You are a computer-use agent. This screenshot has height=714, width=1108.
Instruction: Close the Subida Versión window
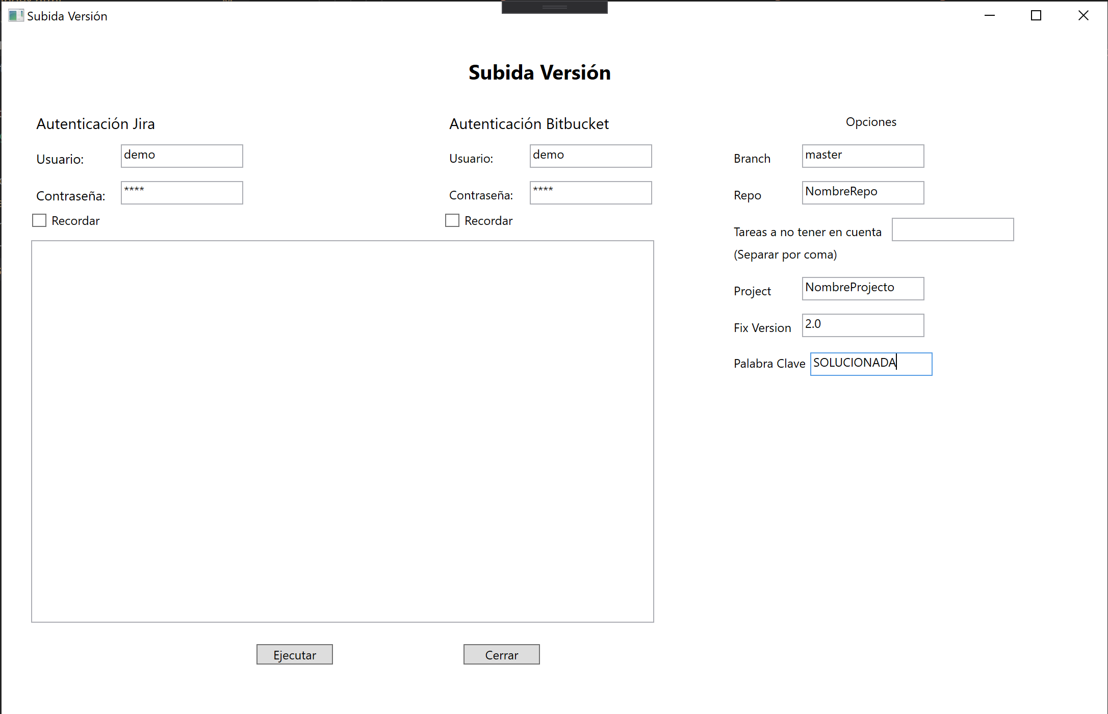tap(1084, 16)
